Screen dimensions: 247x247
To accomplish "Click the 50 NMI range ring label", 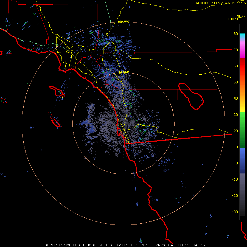I will [123, 72].
